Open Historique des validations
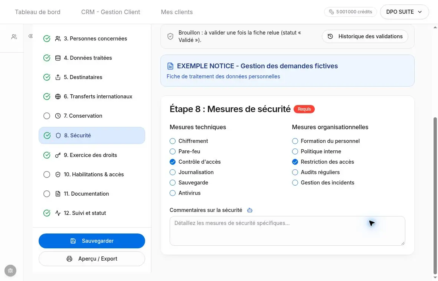 point(365,36)
